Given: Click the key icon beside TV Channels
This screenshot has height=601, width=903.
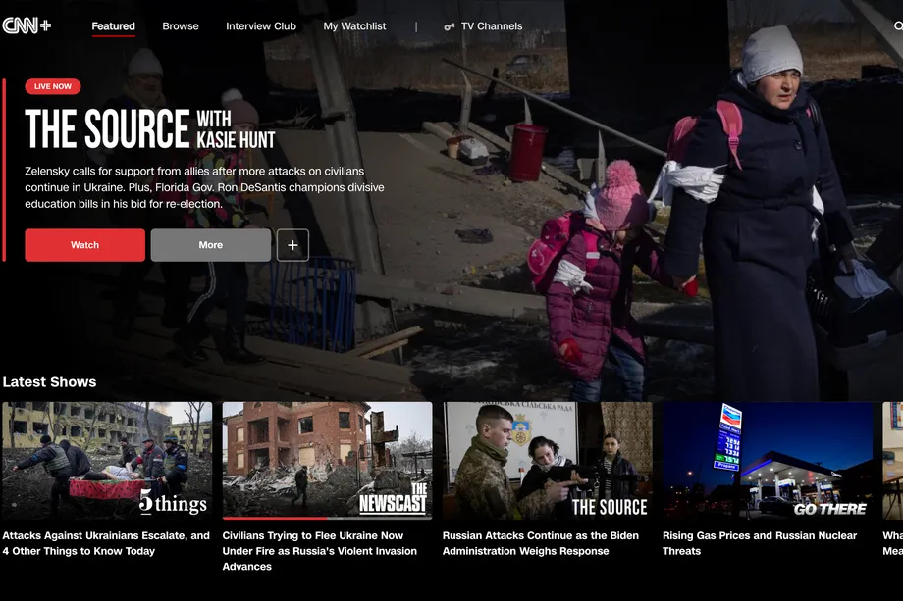Looking at the screenshot, I should [x=450, y=26].
